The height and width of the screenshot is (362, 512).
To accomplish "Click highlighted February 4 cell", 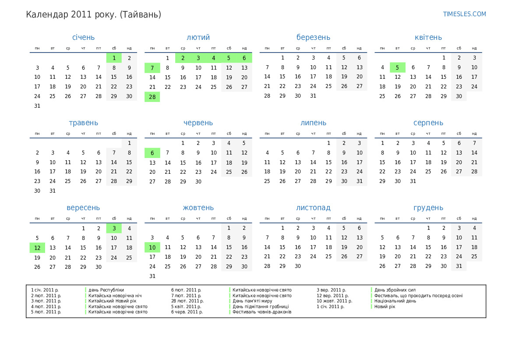I will point(214,58).
